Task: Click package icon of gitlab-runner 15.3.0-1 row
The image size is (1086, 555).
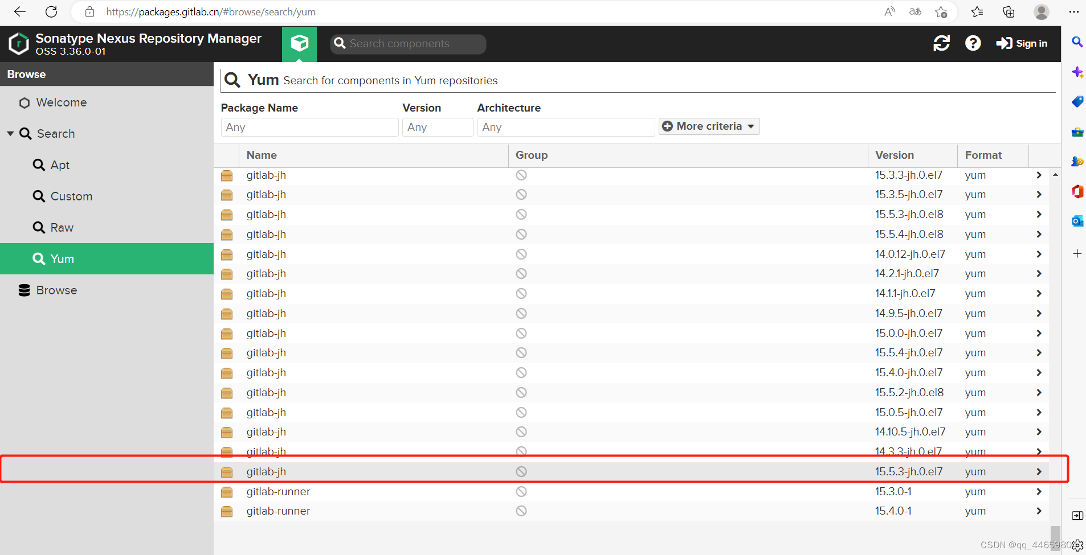Action: click(227, 492)
